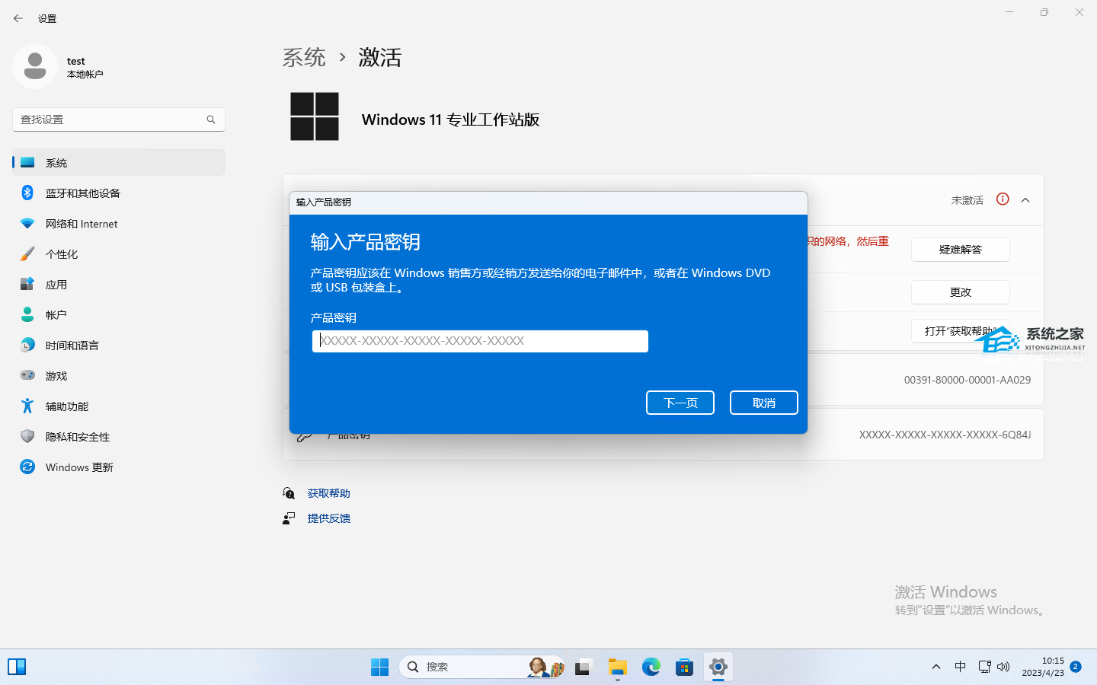This screenshot has height=685, width=1097.
Task: Click the search highlight image in taskbar search
Action: 545,667
